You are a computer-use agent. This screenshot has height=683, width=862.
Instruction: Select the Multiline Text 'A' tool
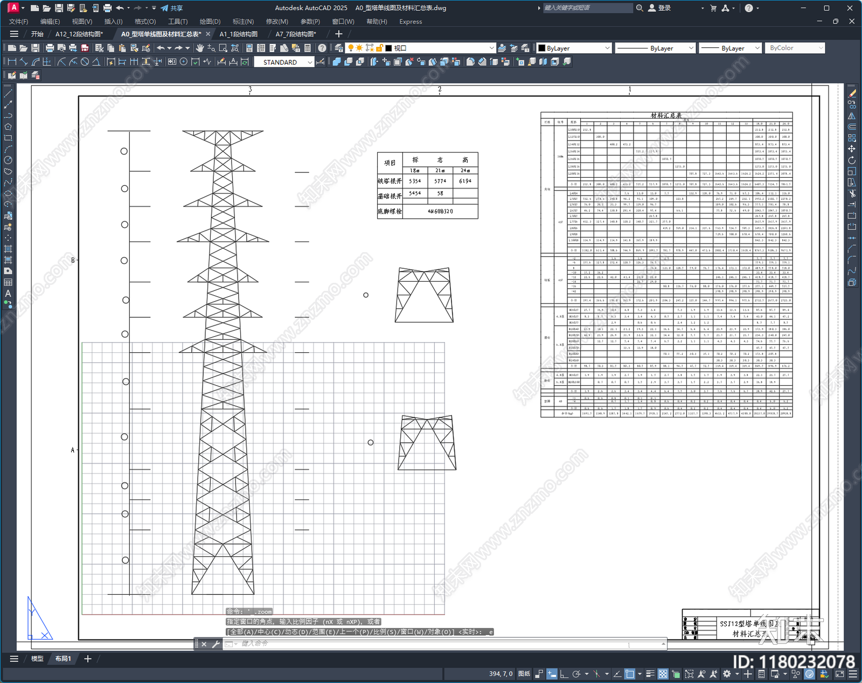tap(8, 294)
